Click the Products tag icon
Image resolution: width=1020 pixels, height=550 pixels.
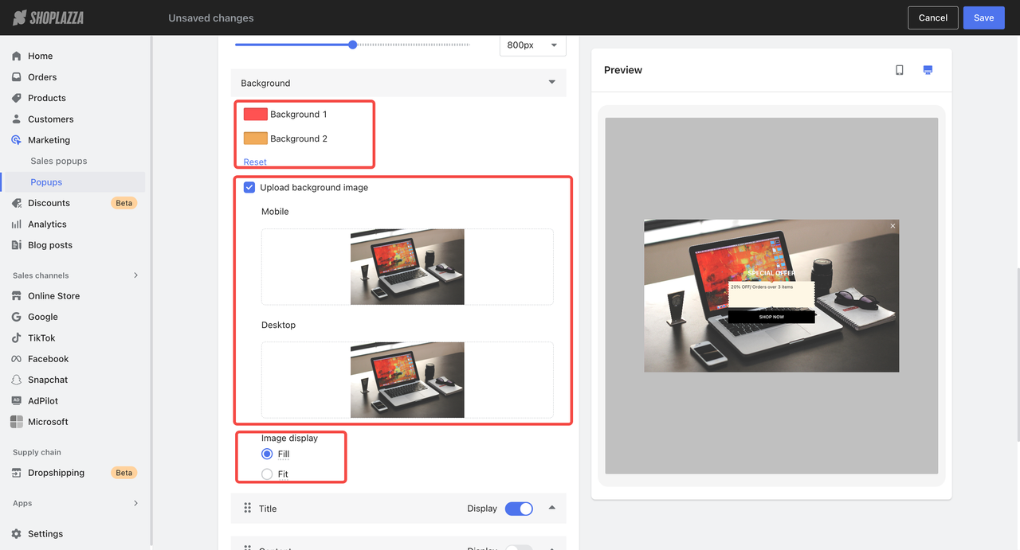17,98
